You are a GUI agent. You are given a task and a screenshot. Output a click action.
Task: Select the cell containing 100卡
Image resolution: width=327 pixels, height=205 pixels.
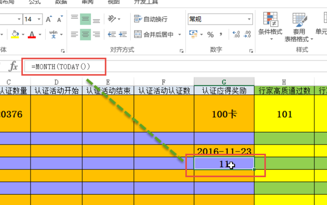point(224,113)
